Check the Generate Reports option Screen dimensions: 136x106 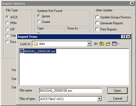97,23
